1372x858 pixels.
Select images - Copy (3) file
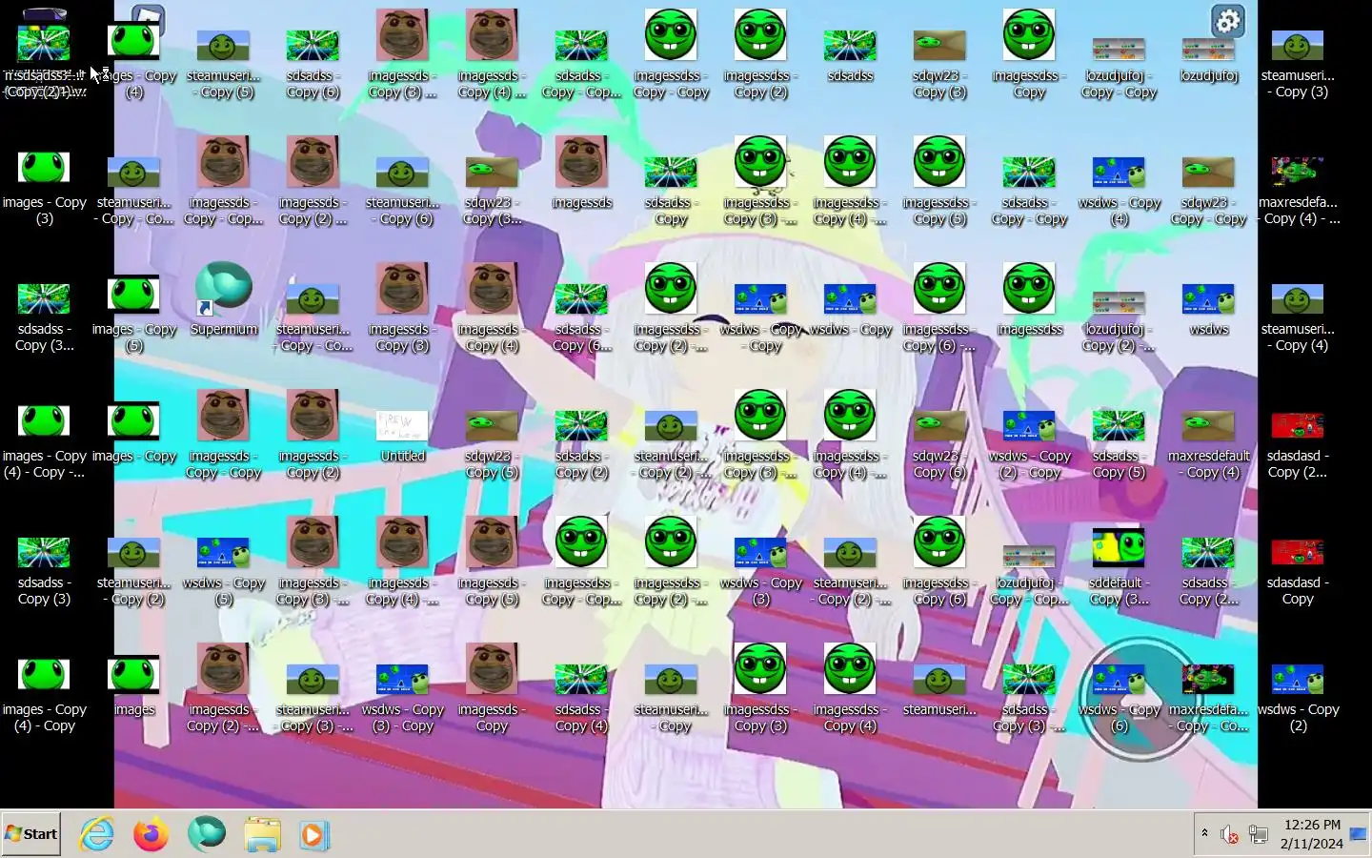pyautogui.click(x=45, y=189)
